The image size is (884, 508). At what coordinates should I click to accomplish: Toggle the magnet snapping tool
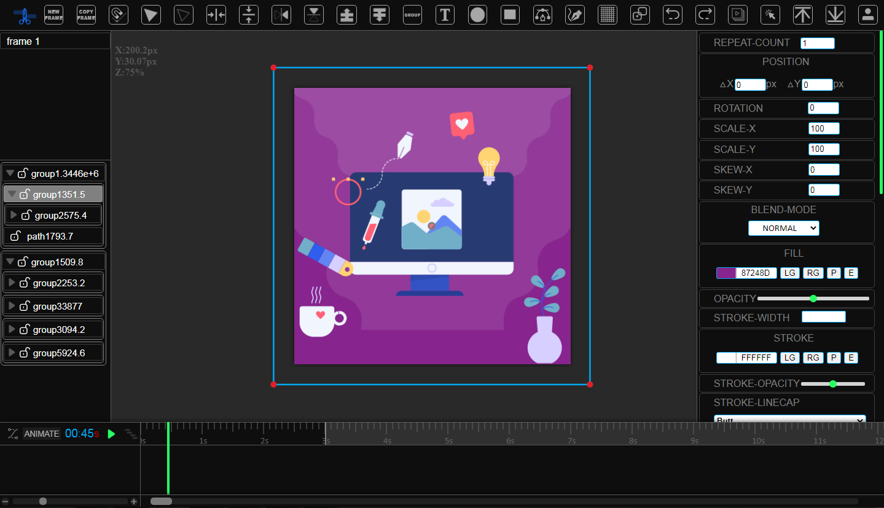[x=119, y=15]
